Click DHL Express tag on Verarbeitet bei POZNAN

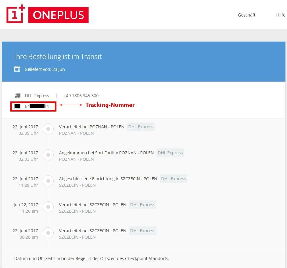point(141,127)
